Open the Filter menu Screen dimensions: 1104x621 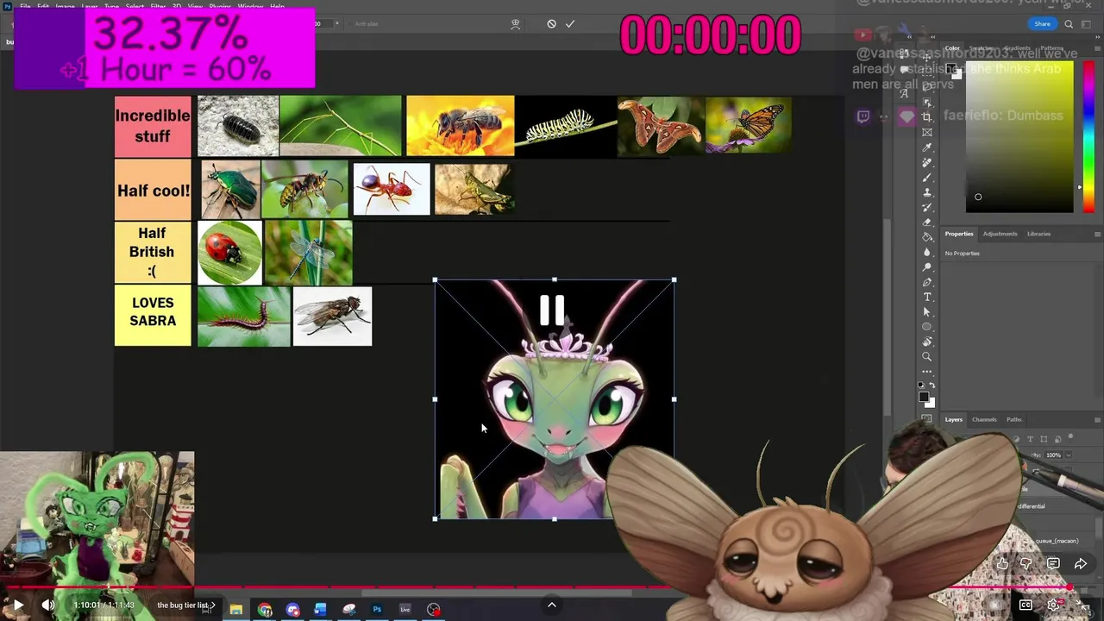click(x=158, y=7)
